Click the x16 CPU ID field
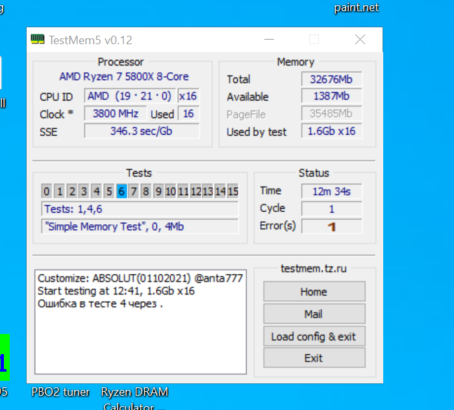This screenshot has width=454, height=410. (188, 96)
